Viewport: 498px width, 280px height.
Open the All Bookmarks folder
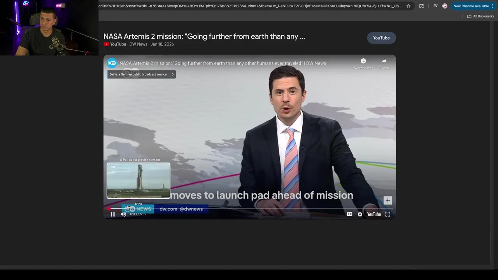pos(480,16)
